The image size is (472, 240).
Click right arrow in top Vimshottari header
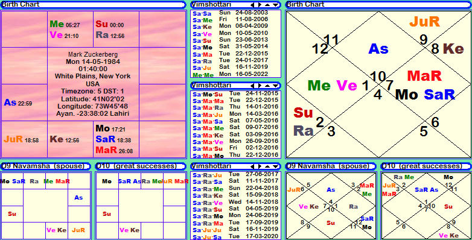[x=260, y=5]
